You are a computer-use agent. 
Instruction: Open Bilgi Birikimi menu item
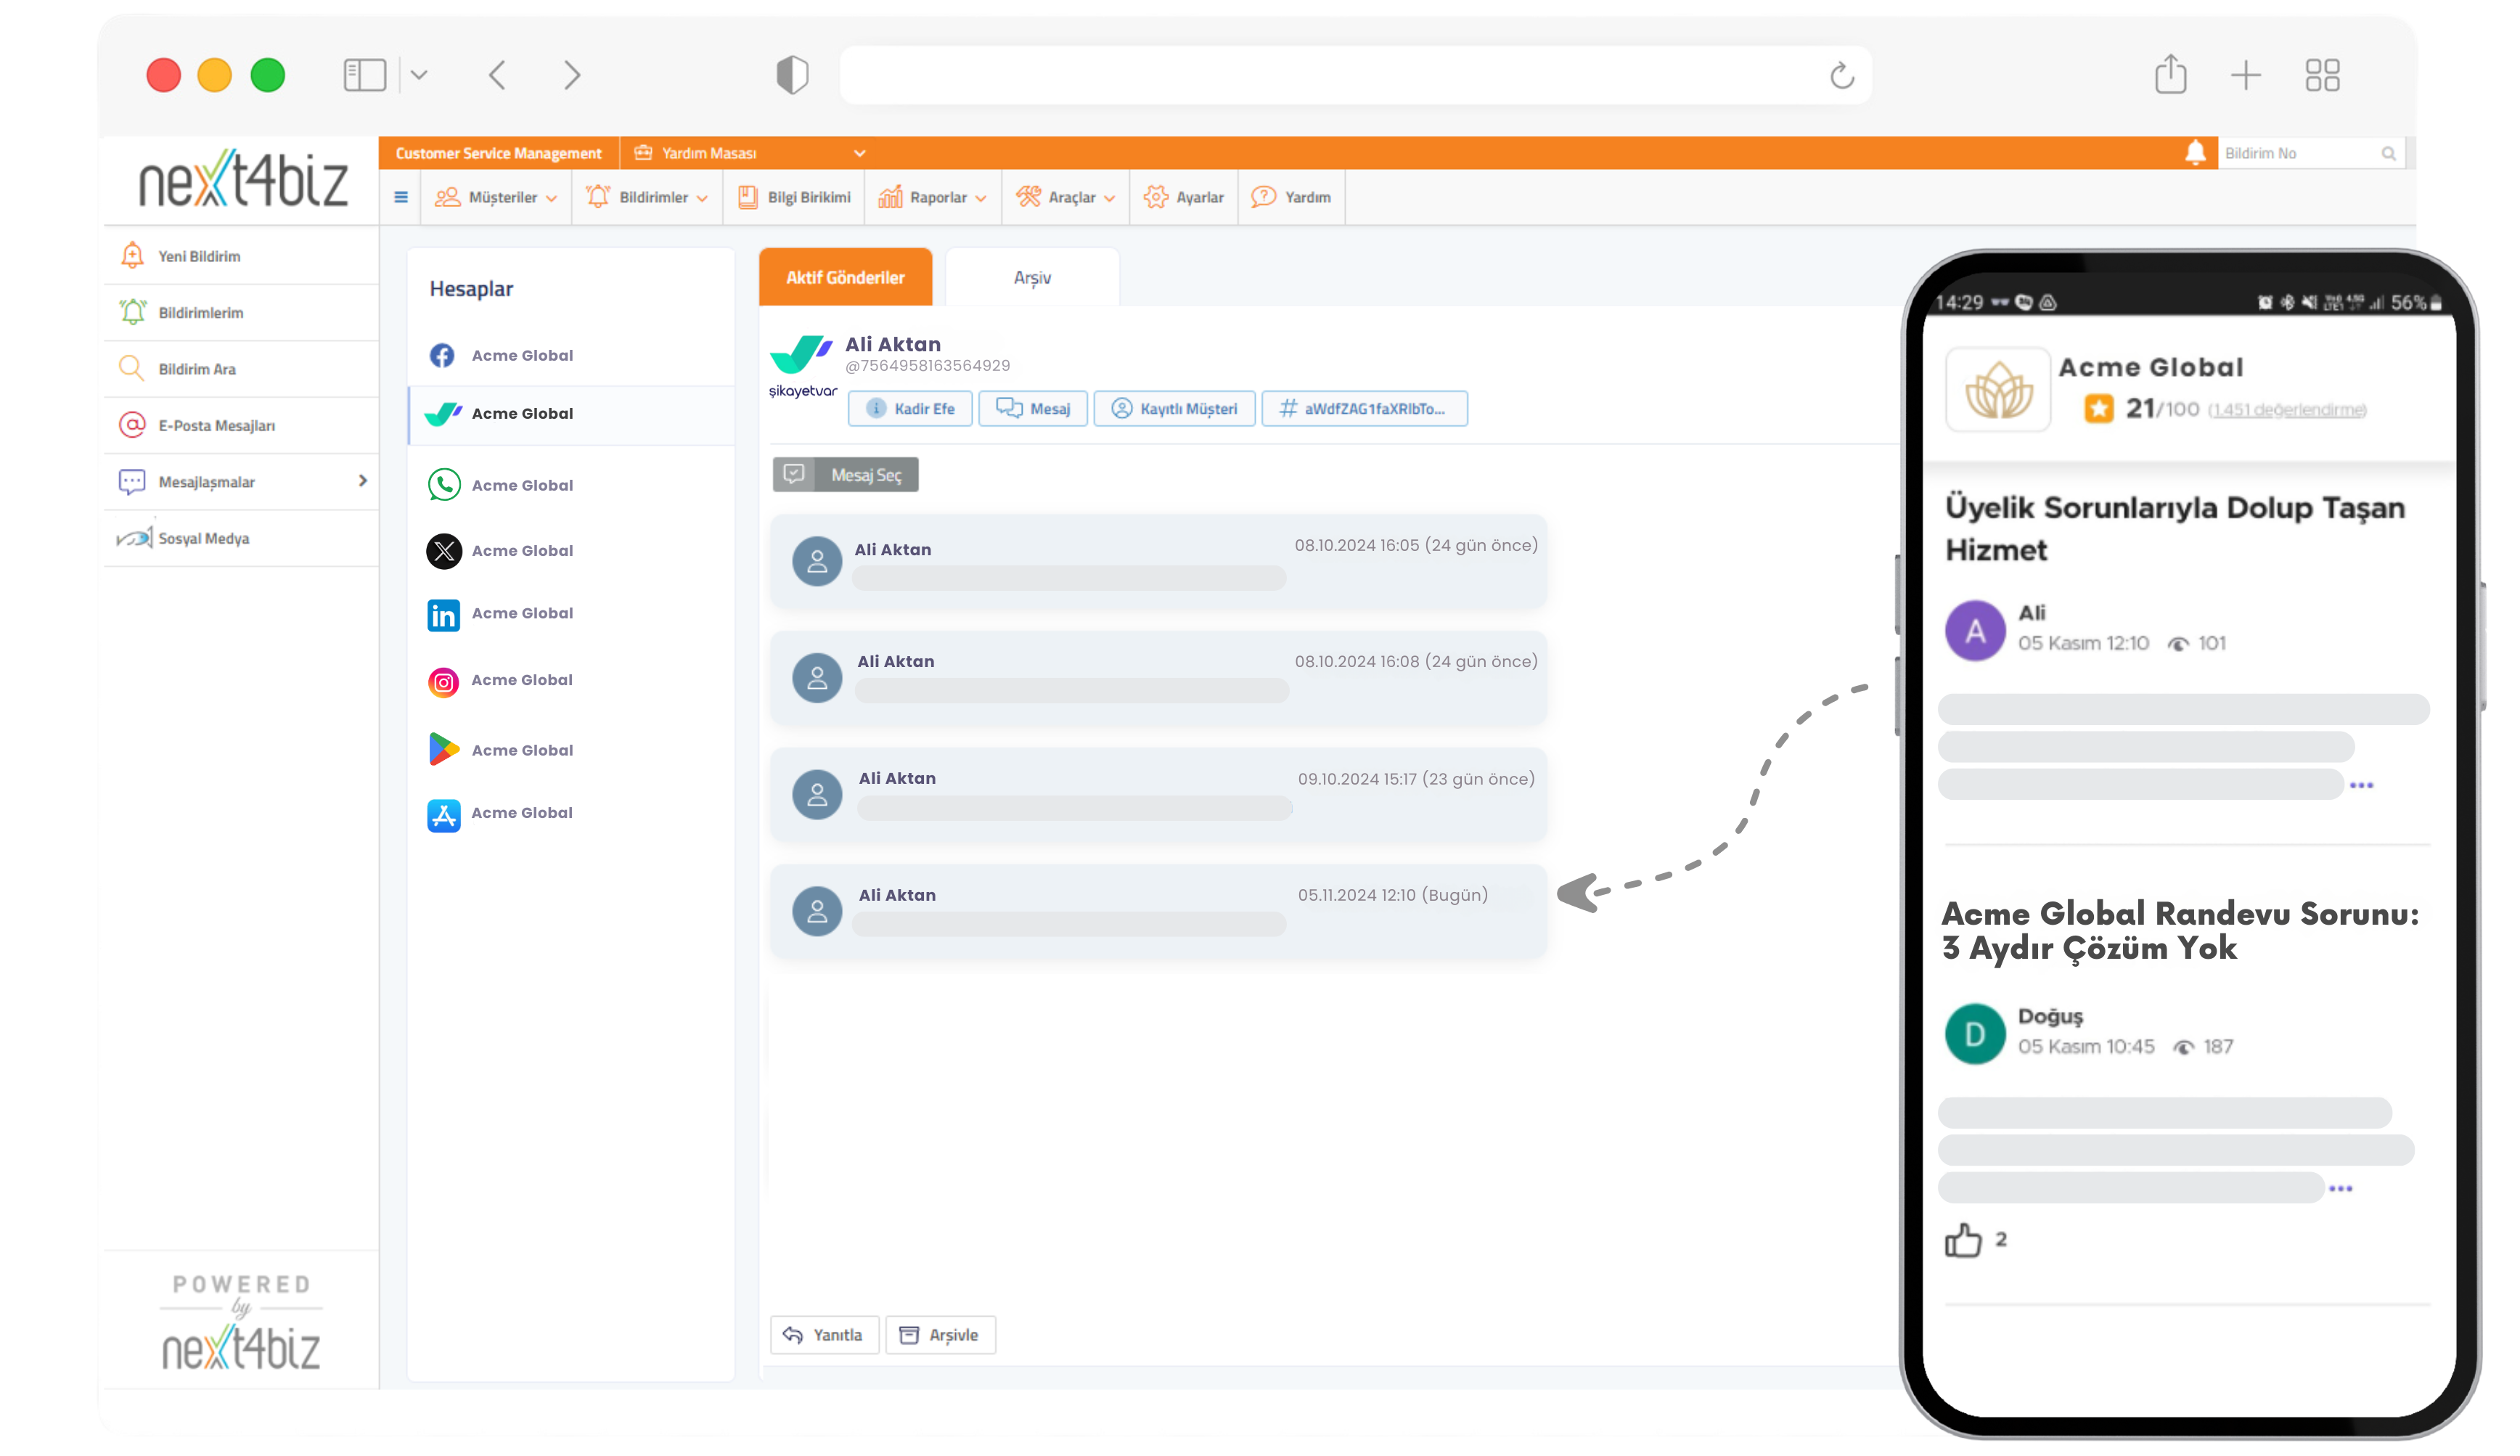tap(794, 197)
